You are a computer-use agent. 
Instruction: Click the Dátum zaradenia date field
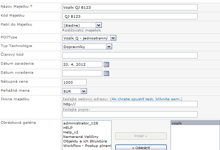82,64
